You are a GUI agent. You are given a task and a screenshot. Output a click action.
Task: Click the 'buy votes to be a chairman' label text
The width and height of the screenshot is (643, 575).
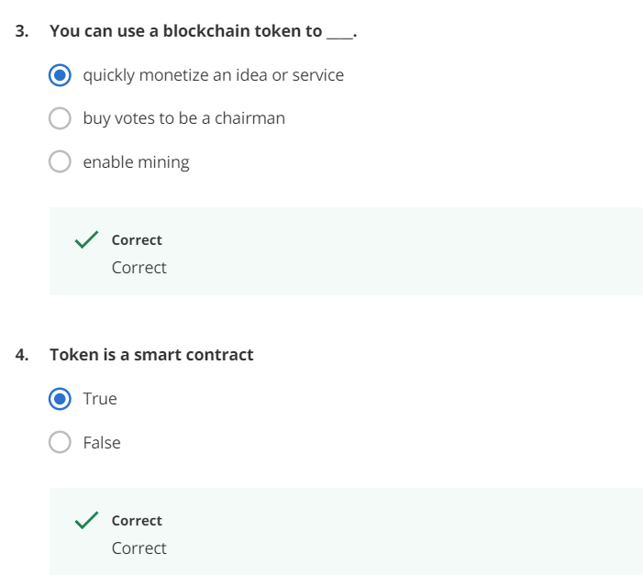click(x=183, y=118)
